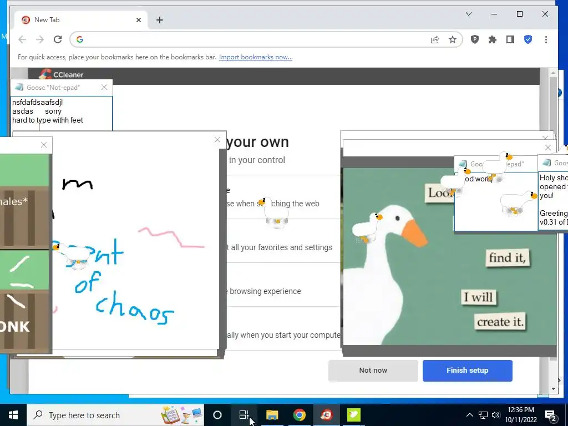Viewport: 568px width, 426px height.
Task: Click the browser Forward arrow
Action: (40, 39)
